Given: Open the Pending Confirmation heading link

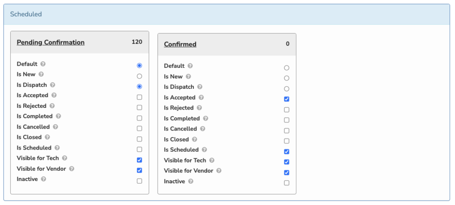Looking at the screenshot, I should [51, 42].
